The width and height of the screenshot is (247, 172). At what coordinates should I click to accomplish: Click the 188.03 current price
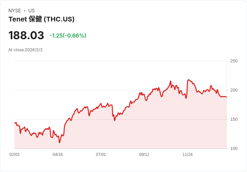[x=26, y=35]
